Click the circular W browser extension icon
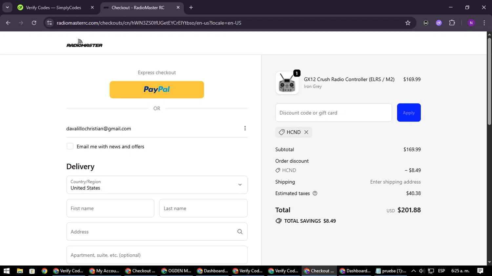 (426, 23)
